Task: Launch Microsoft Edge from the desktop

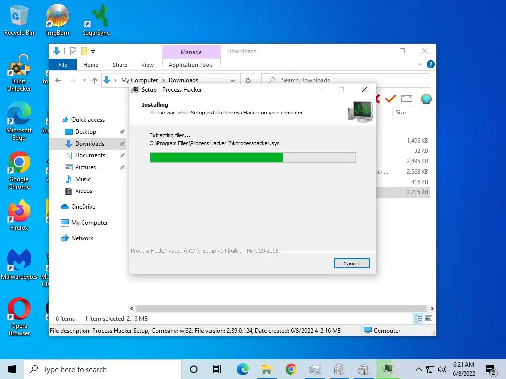Action: click(19, 121)
